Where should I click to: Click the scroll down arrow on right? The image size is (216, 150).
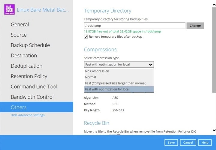(214, 130)
